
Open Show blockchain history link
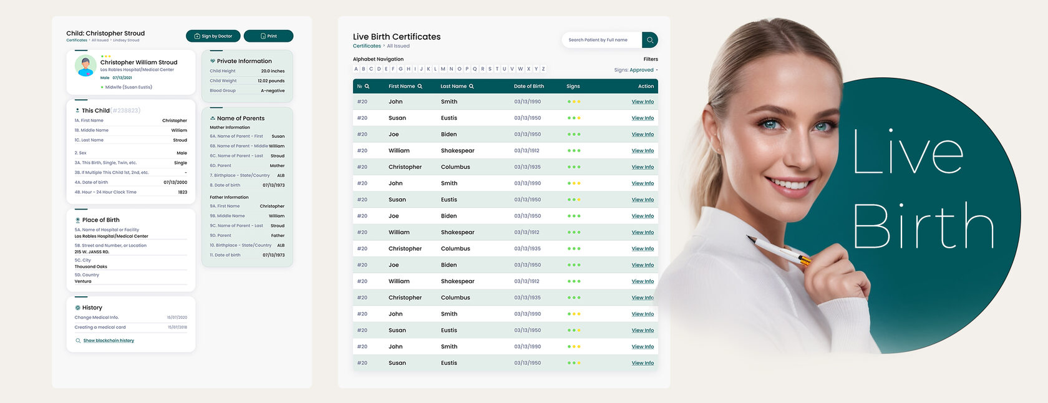pyautogui.click(x=109, y=341)
